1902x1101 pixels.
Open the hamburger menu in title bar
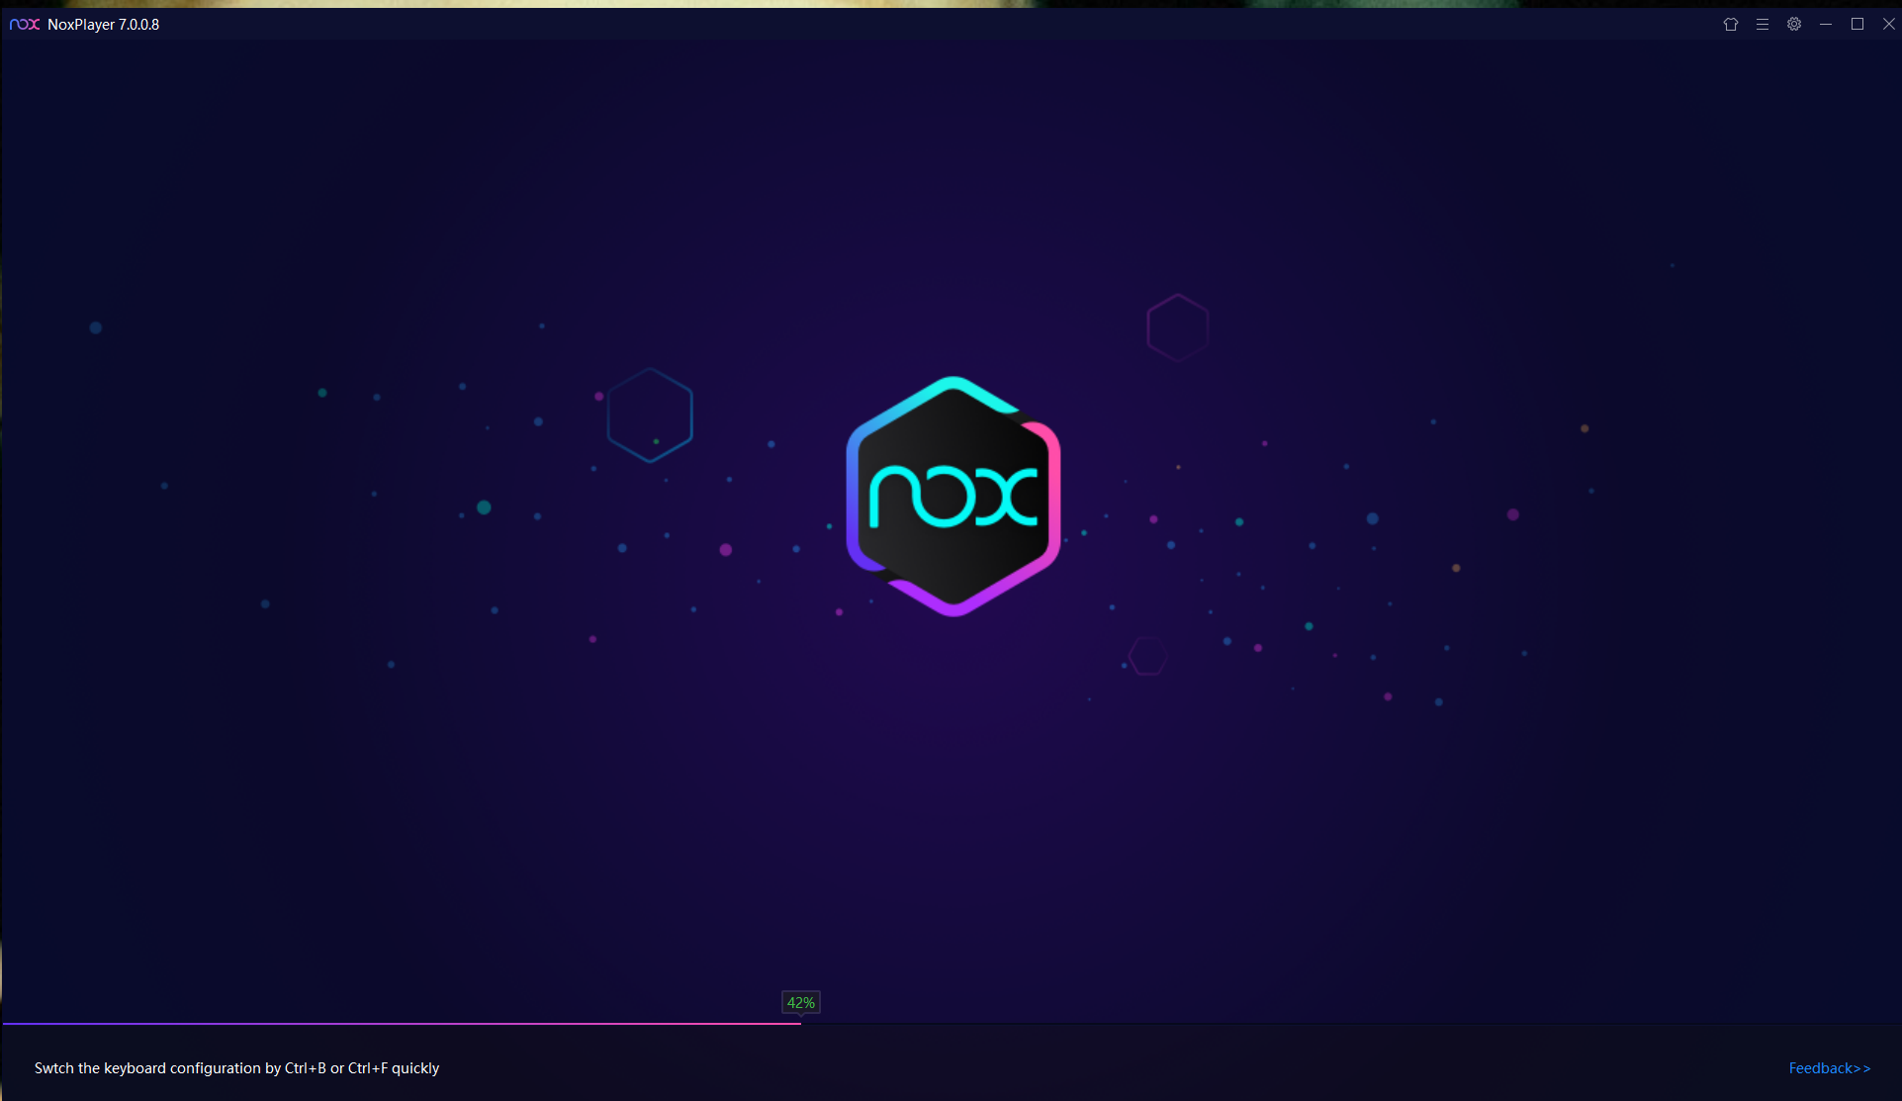tap(1762, 24)
